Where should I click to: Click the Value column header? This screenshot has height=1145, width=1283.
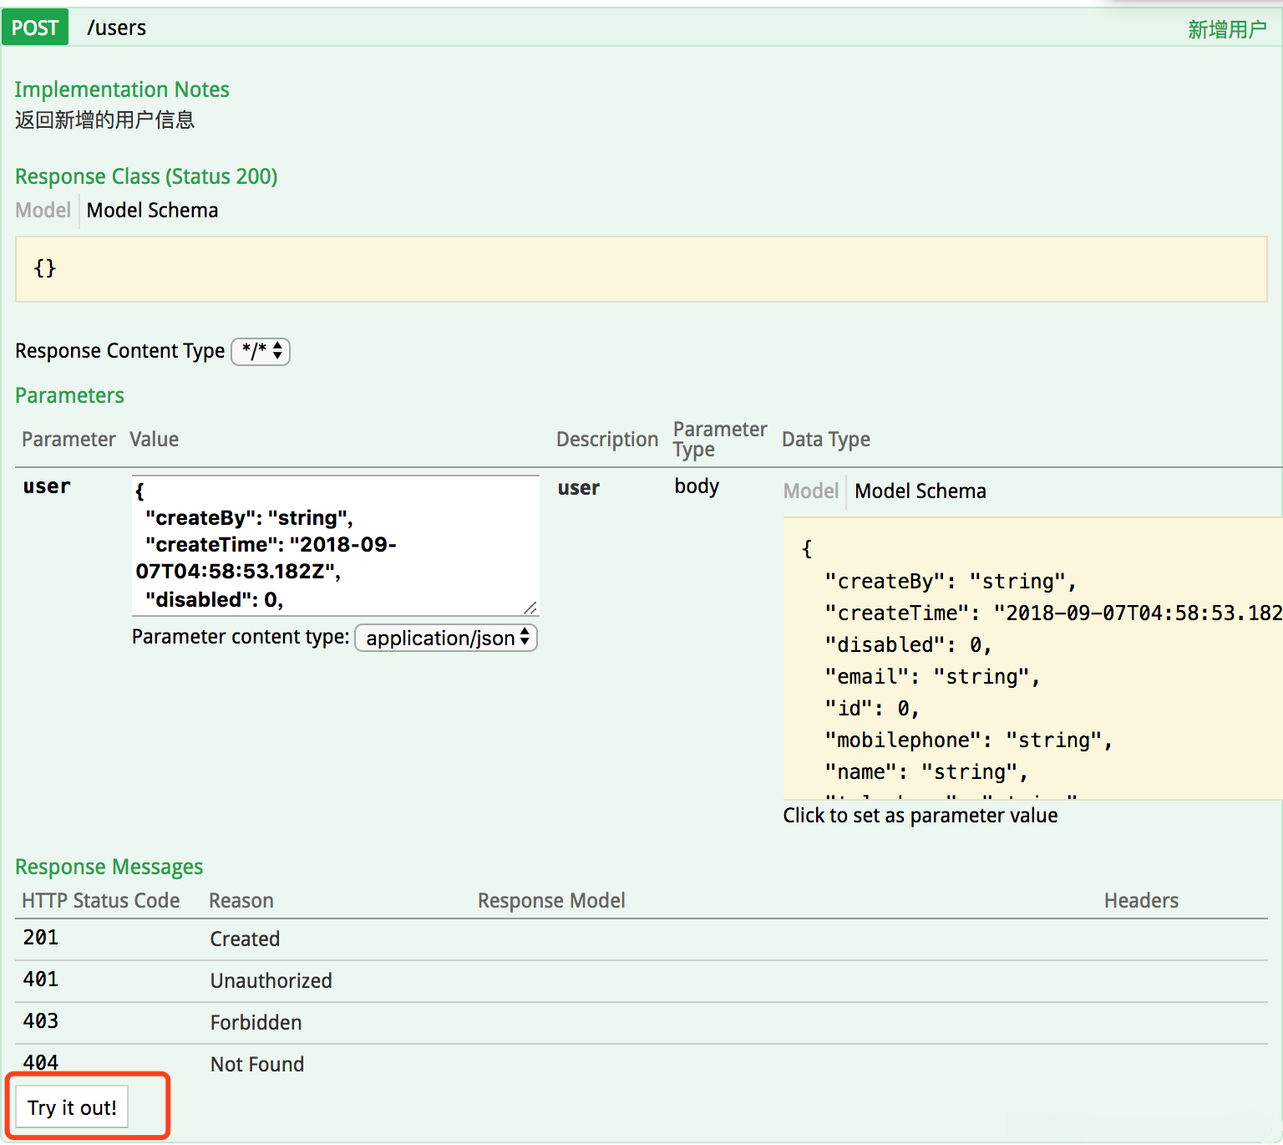154,440
